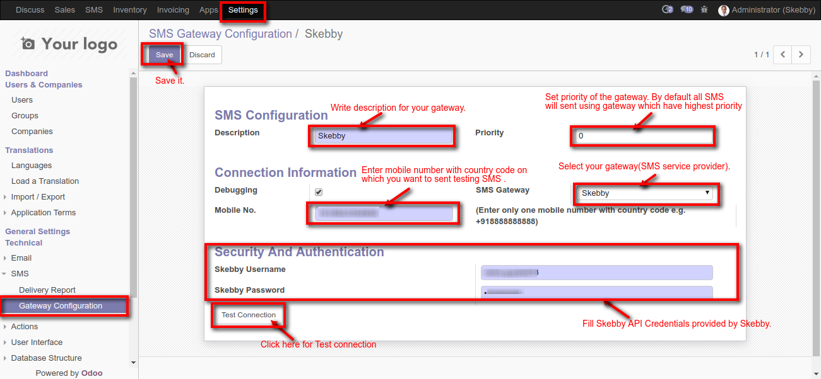821x379 pixels.
Task: Click the Description input field
Action: click(x=383, y=135)
